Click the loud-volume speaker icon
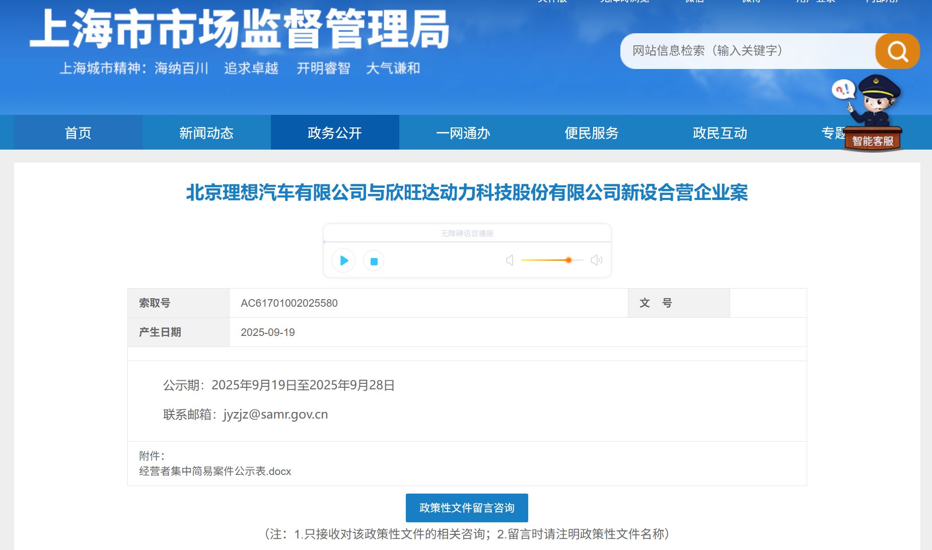 [596, 260]
